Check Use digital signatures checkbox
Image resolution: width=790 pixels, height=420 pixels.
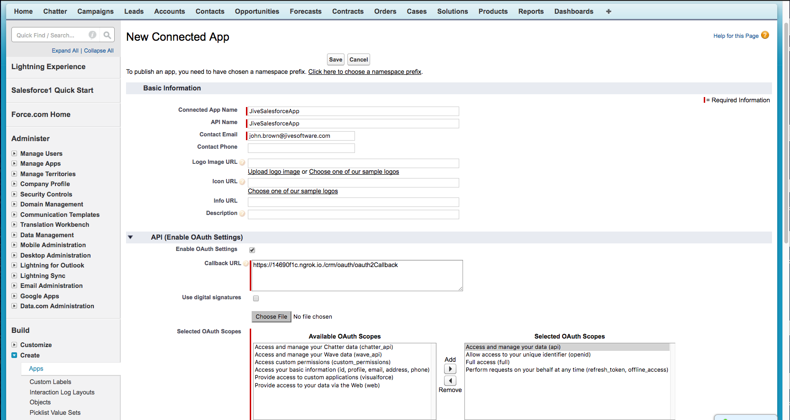click(256, 298)
